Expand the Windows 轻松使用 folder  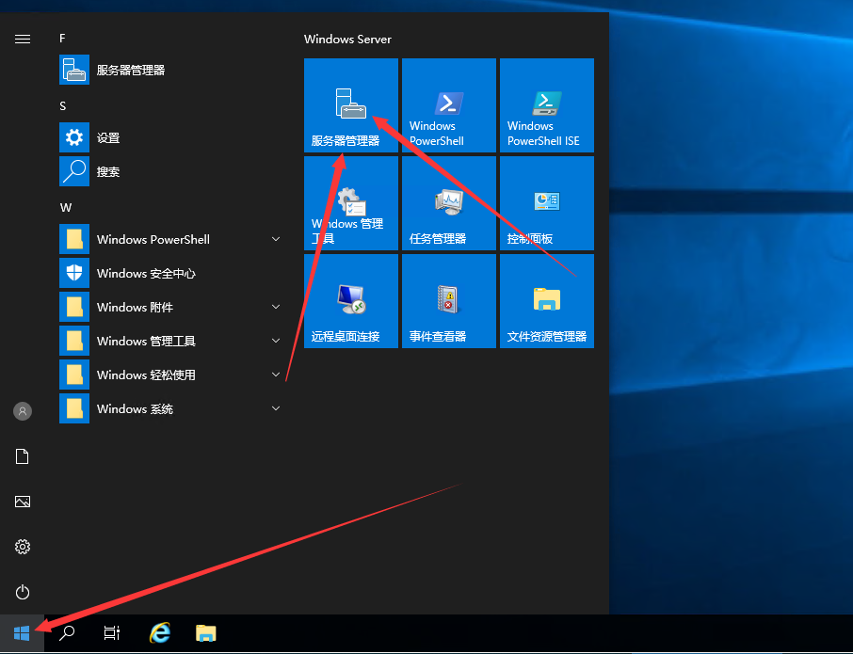coord(169,375)
